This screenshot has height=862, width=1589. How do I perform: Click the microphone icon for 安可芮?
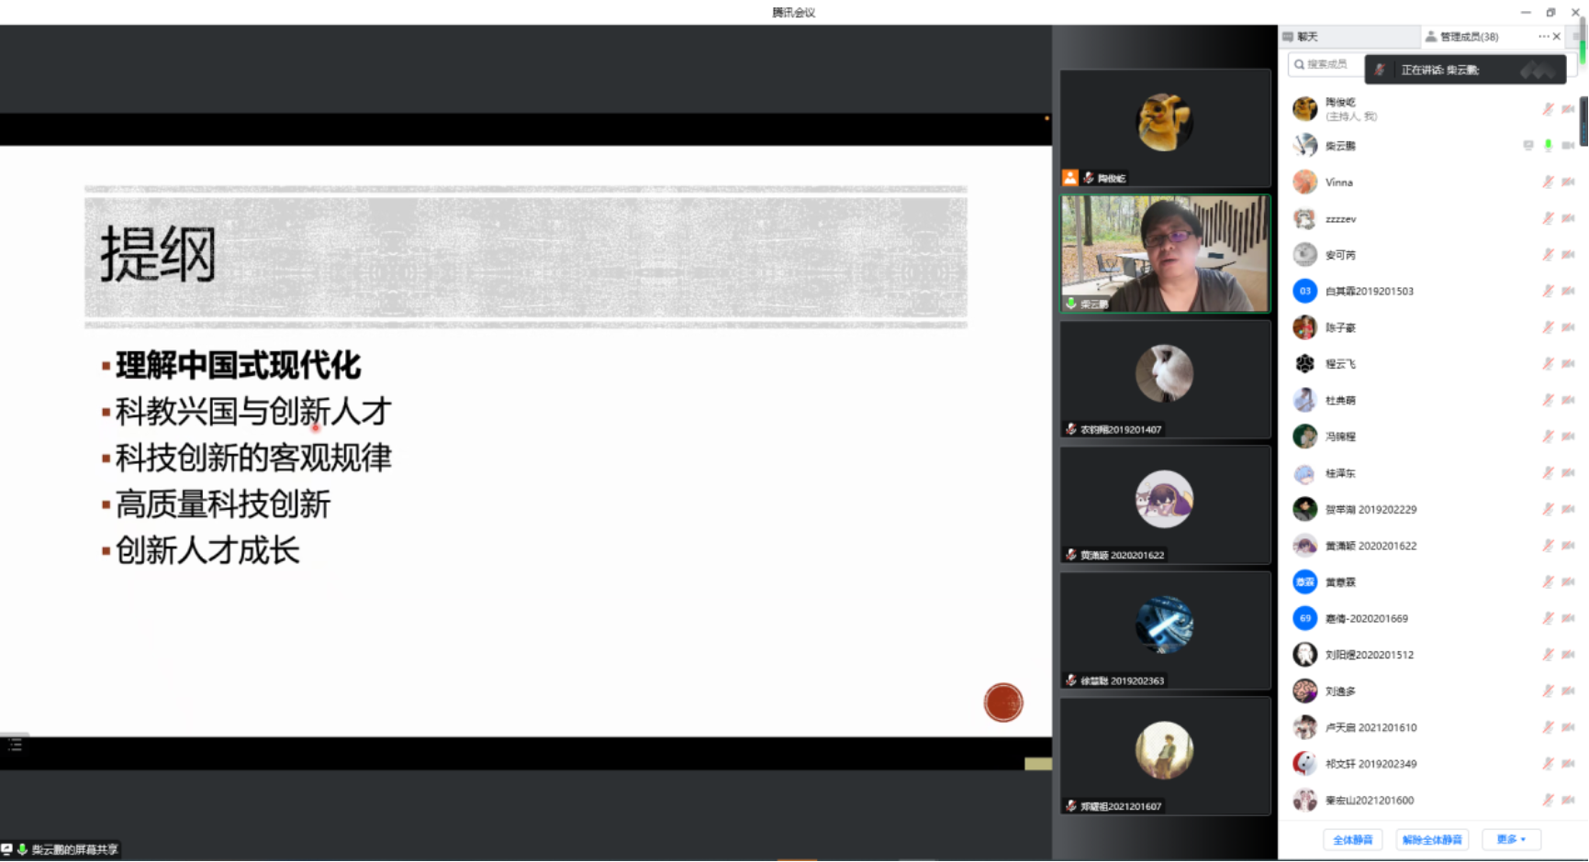click(1548, 255)
